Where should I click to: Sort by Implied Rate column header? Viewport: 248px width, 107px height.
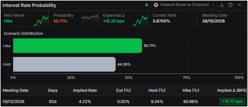tap(85, 90)
